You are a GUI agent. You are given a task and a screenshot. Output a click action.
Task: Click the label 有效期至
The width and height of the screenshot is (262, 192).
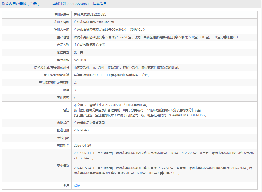click(x=63, y=146)
